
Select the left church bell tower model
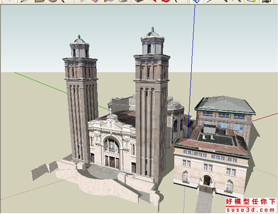[81, 99]
